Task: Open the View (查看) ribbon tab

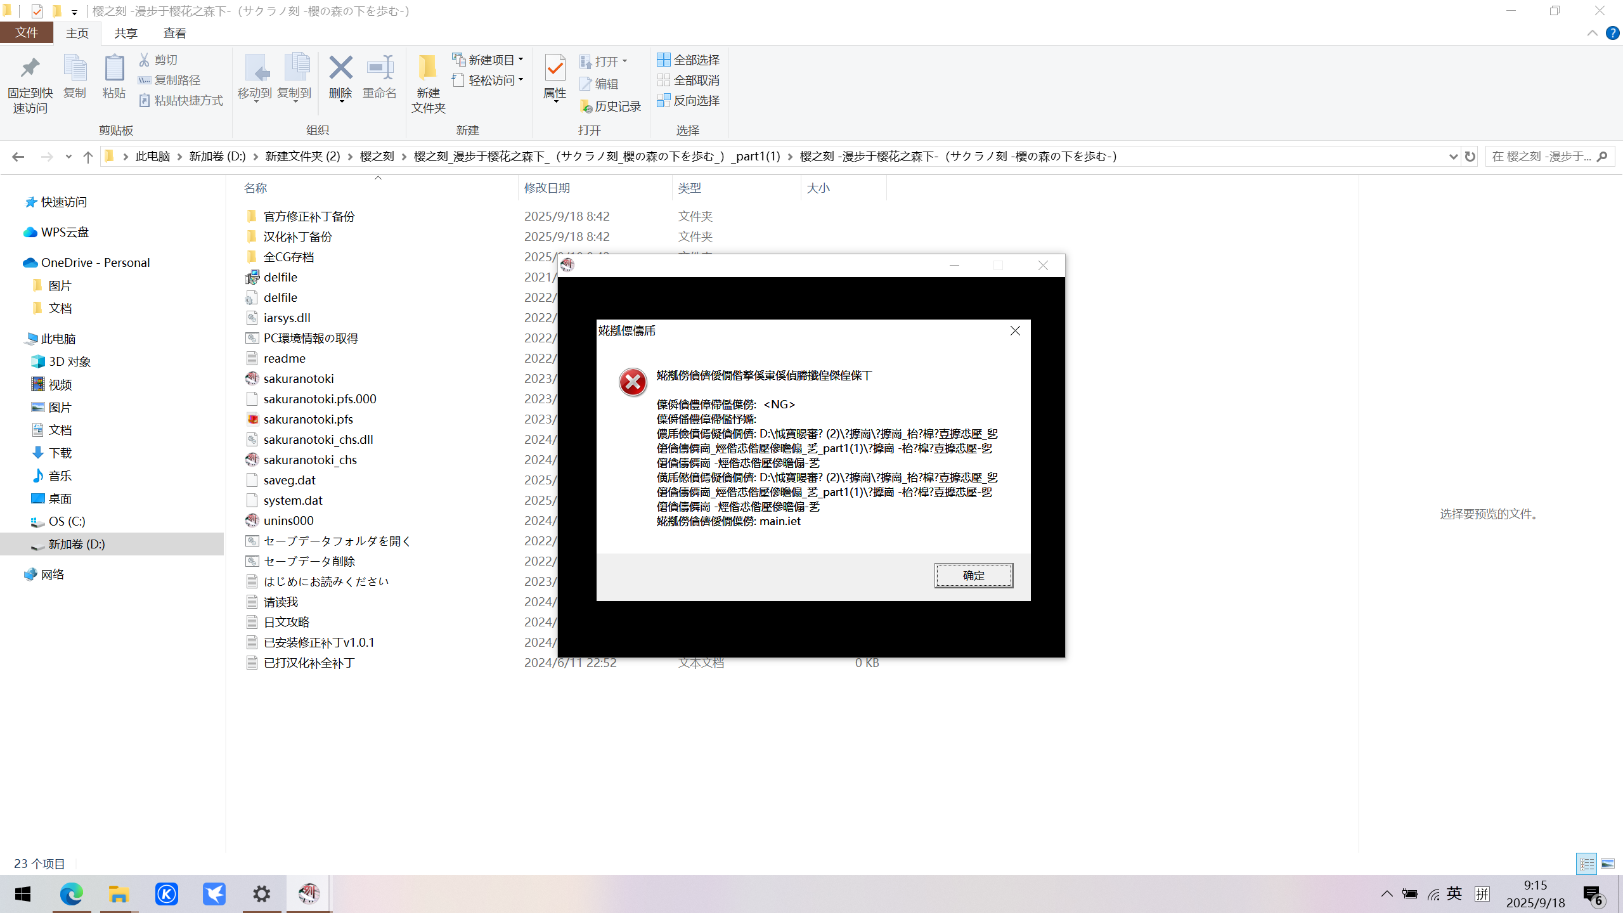Action: point(174,33)
